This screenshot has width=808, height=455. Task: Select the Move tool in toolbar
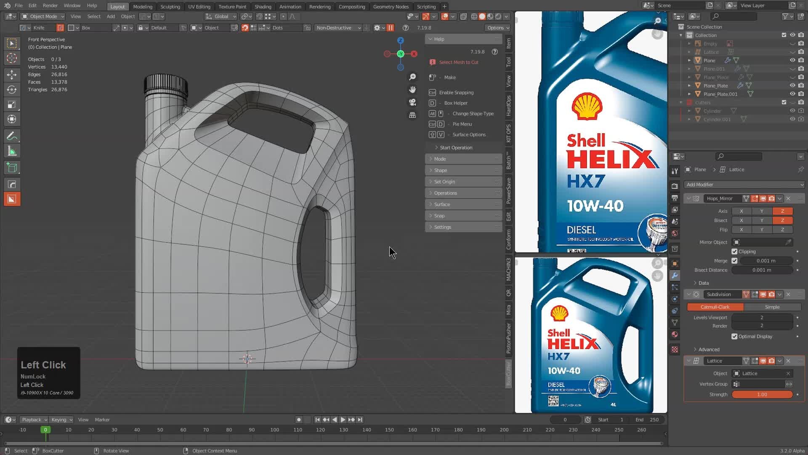12,75
